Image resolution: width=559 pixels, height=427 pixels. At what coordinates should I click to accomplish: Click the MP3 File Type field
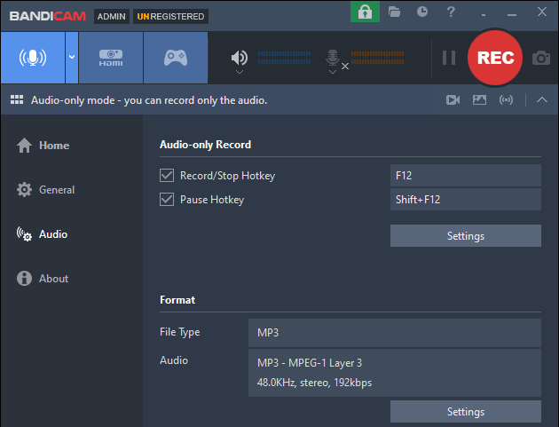coord(395,333)
